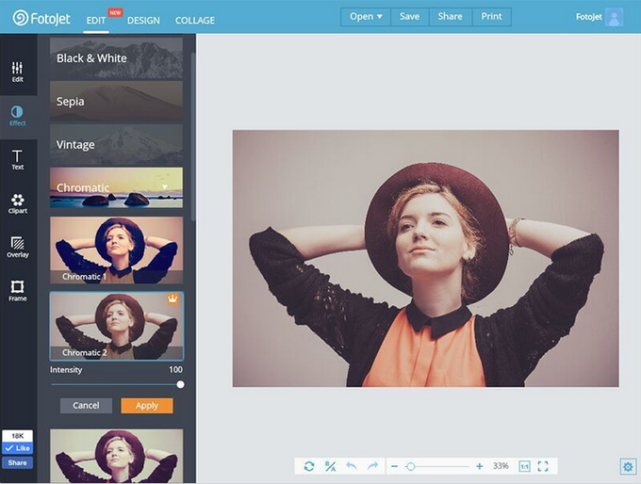Open the Text sidebar tool
This screenshot has width=641, height=484.
coord(18,160)
